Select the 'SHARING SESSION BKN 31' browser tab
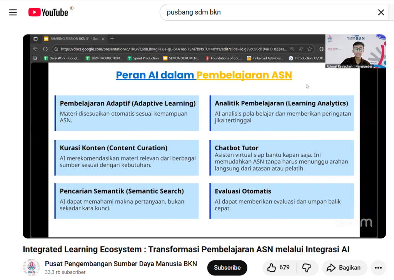 pyautogui.click(x=71, y=39)
